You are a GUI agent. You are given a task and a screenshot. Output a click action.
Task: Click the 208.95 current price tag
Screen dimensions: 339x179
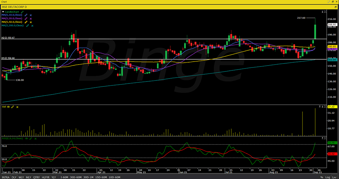coord(332,24)
